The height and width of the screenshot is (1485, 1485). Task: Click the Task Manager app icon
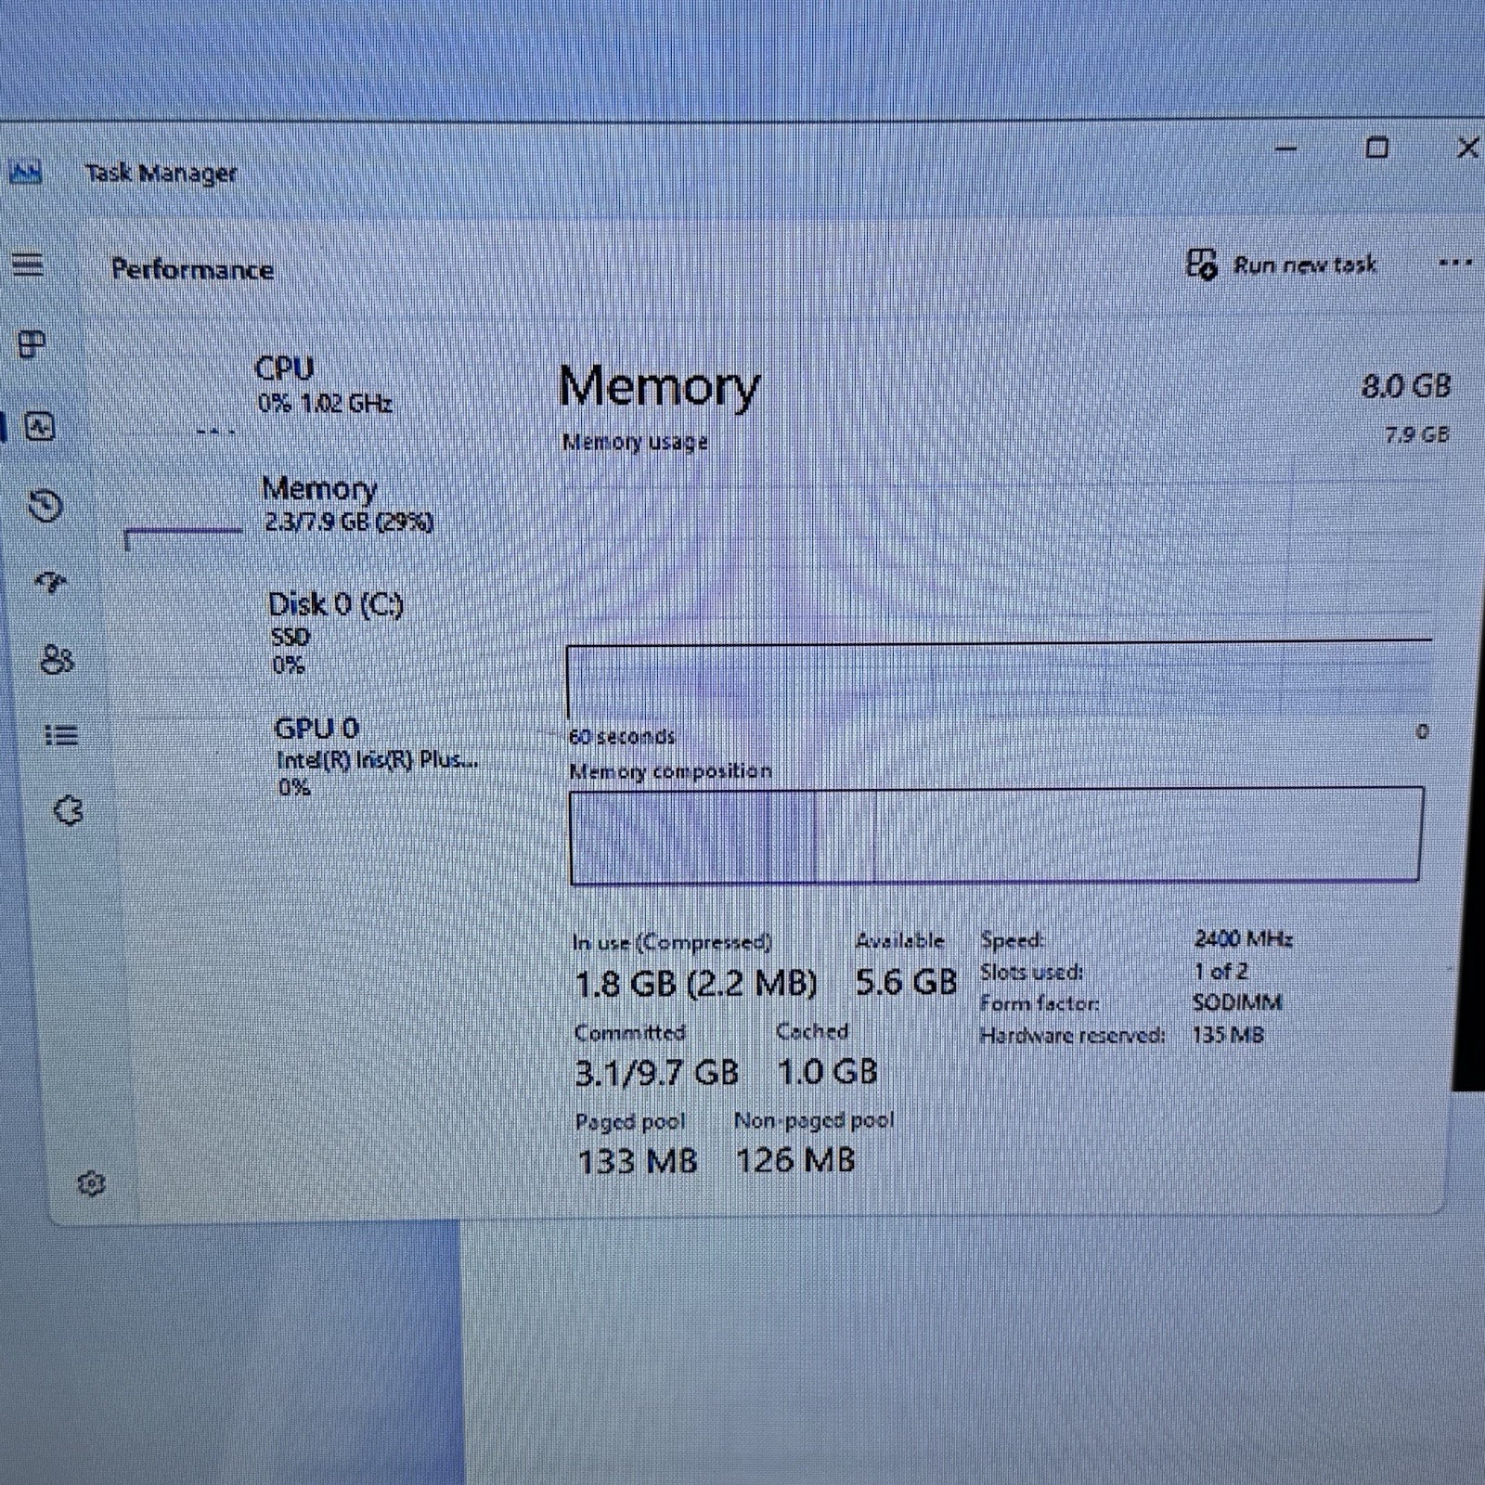pos(25,173)
